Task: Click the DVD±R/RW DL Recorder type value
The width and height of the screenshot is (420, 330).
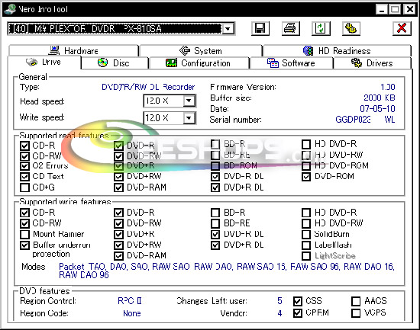Action: tap(148, 87)
